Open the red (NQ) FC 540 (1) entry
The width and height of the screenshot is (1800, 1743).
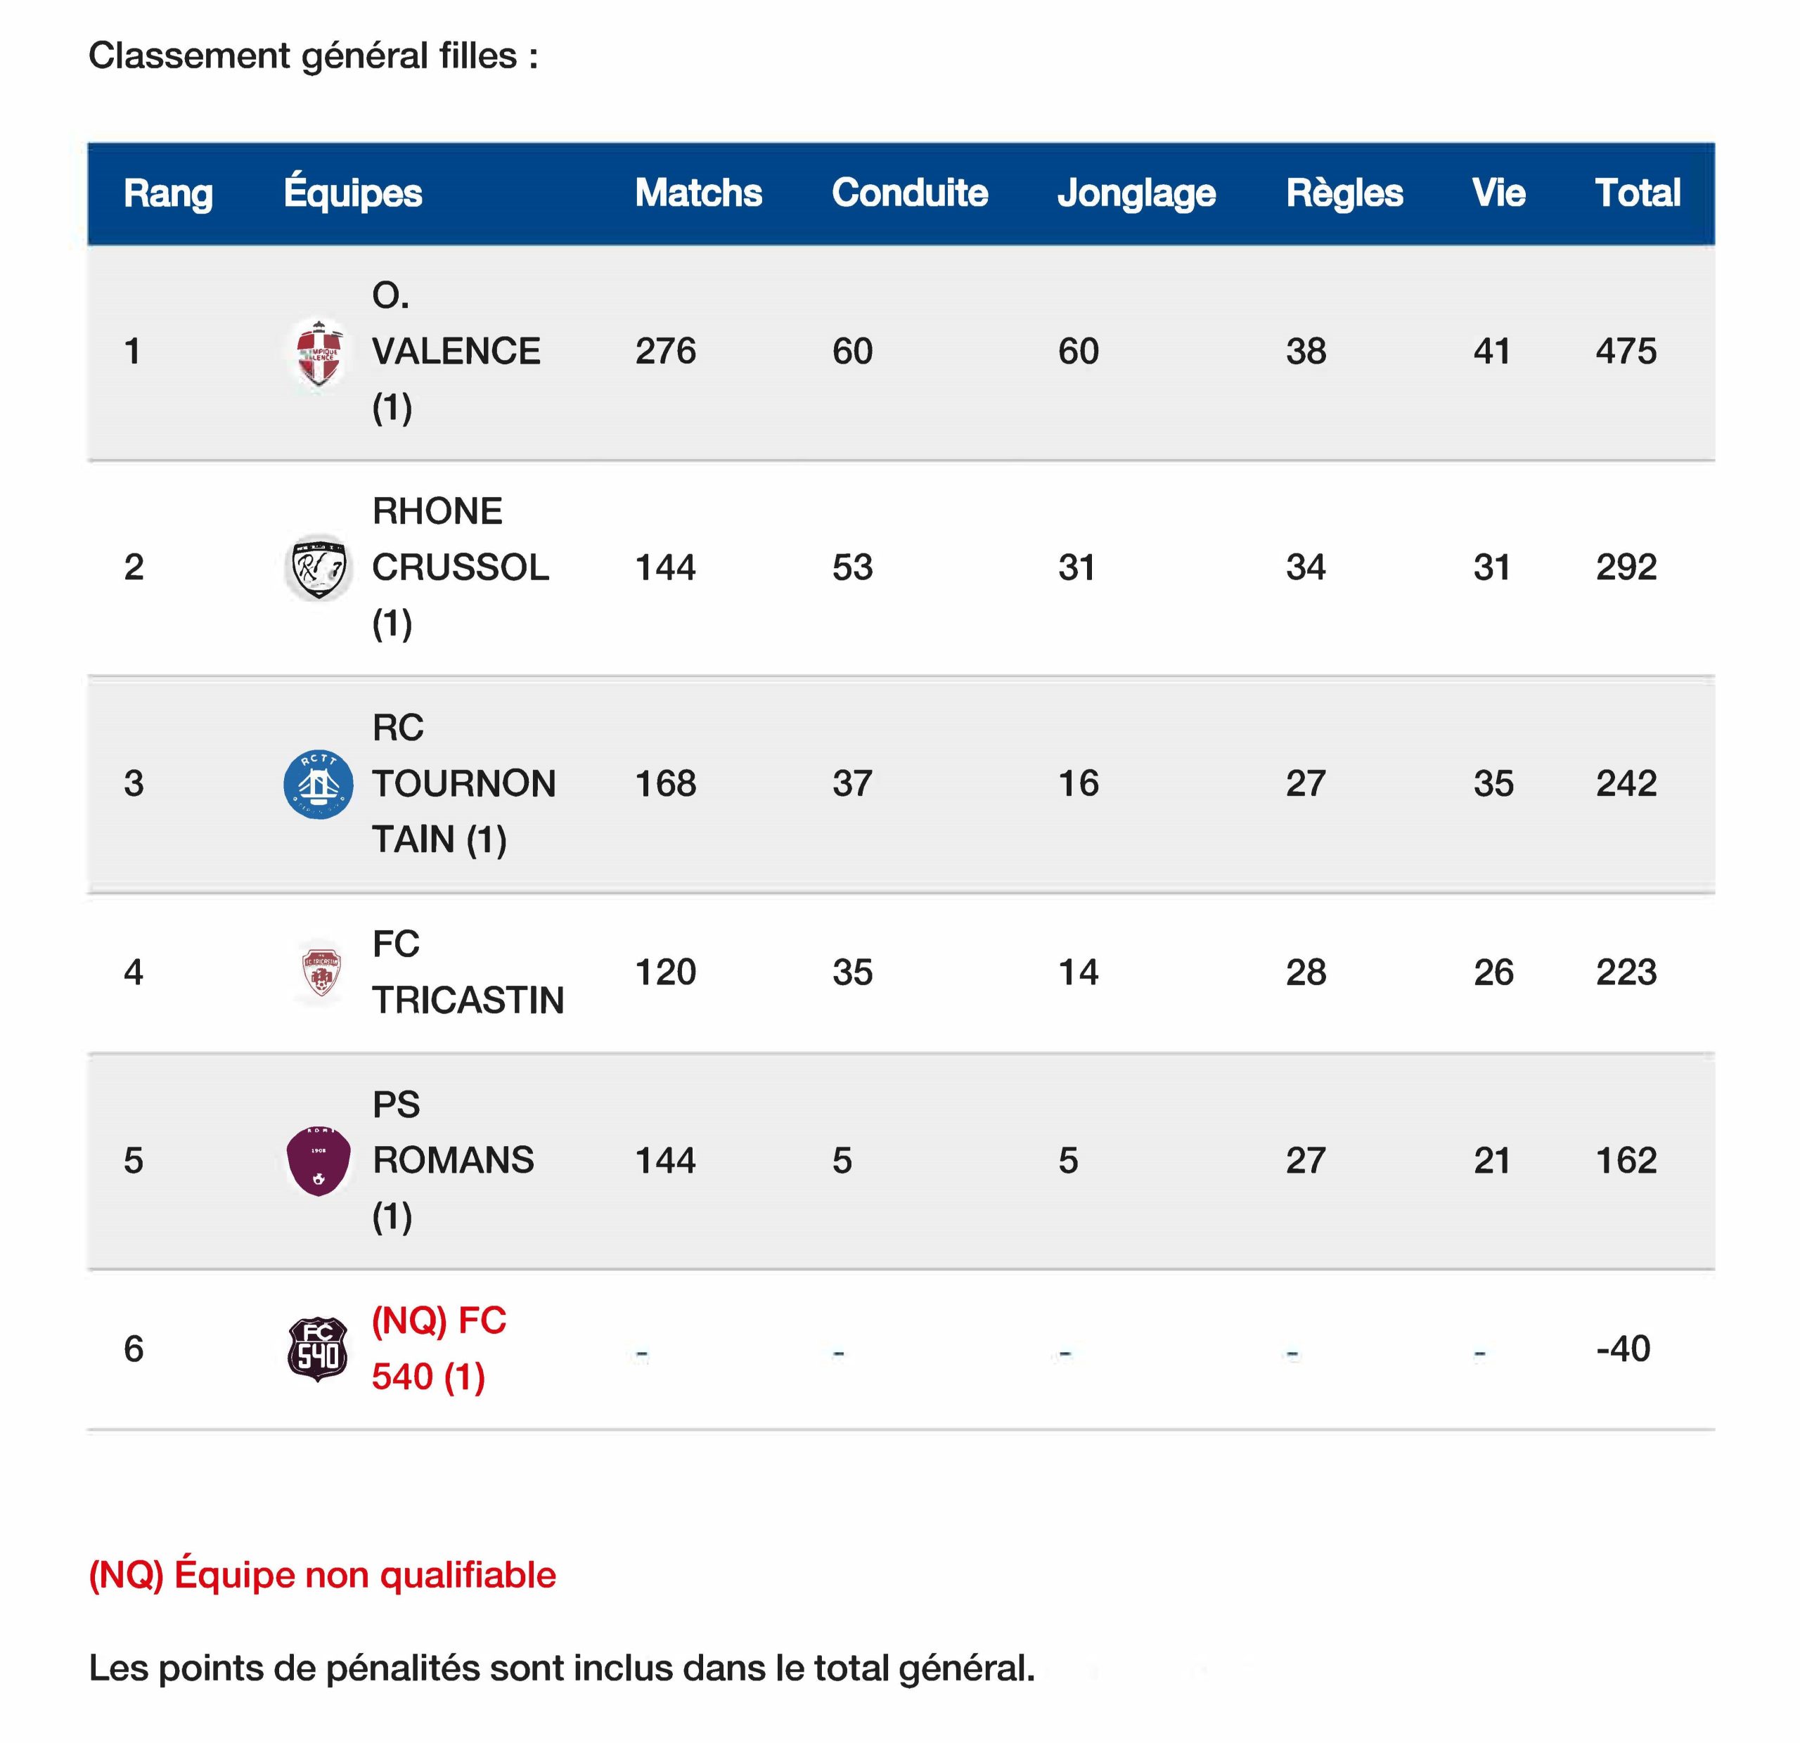438,1349
